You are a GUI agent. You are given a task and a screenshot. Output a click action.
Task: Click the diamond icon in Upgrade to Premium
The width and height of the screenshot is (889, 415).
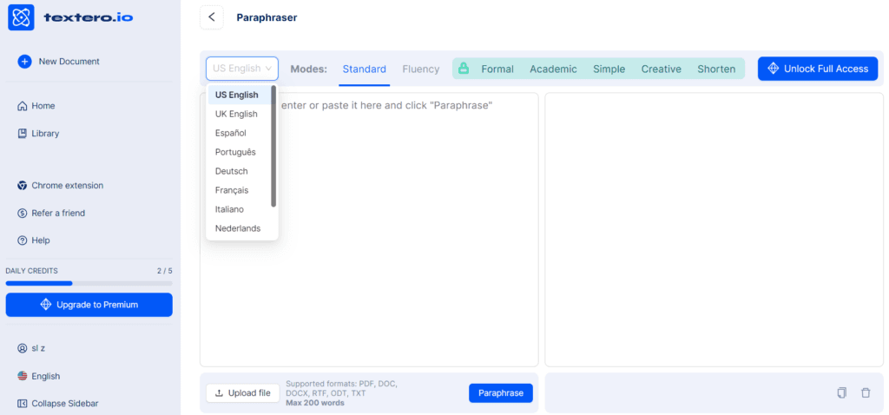point(46,305)
